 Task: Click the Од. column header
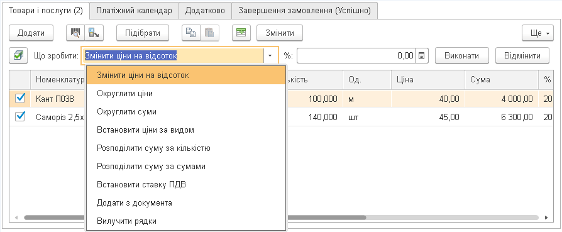click(367, 80)
